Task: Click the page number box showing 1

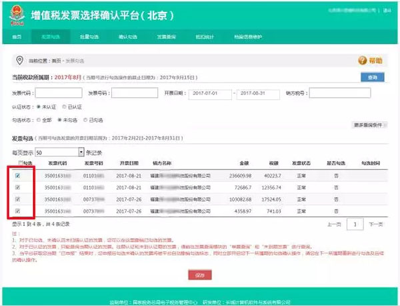Action: pyautogui.click(x=355, y=224)
